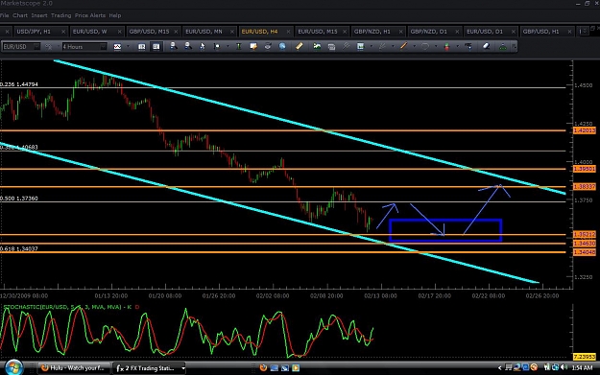Open the chart type icon in toolbar
The height and width of the screenshot is (375, 600).
click(x=117, y=47)
